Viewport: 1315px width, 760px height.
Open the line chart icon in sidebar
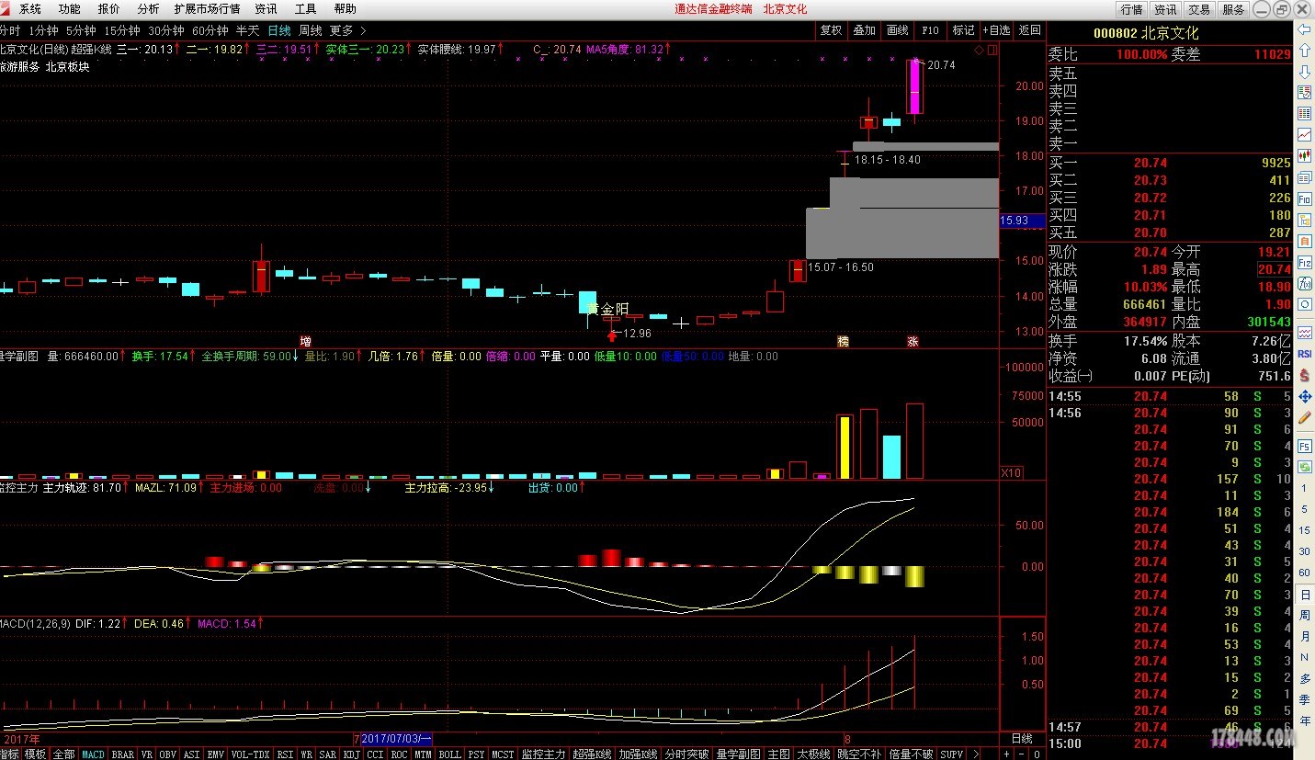pos(1304,135)
